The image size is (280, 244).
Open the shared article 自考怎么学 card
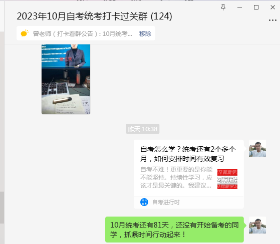click(x=188, y=174)
